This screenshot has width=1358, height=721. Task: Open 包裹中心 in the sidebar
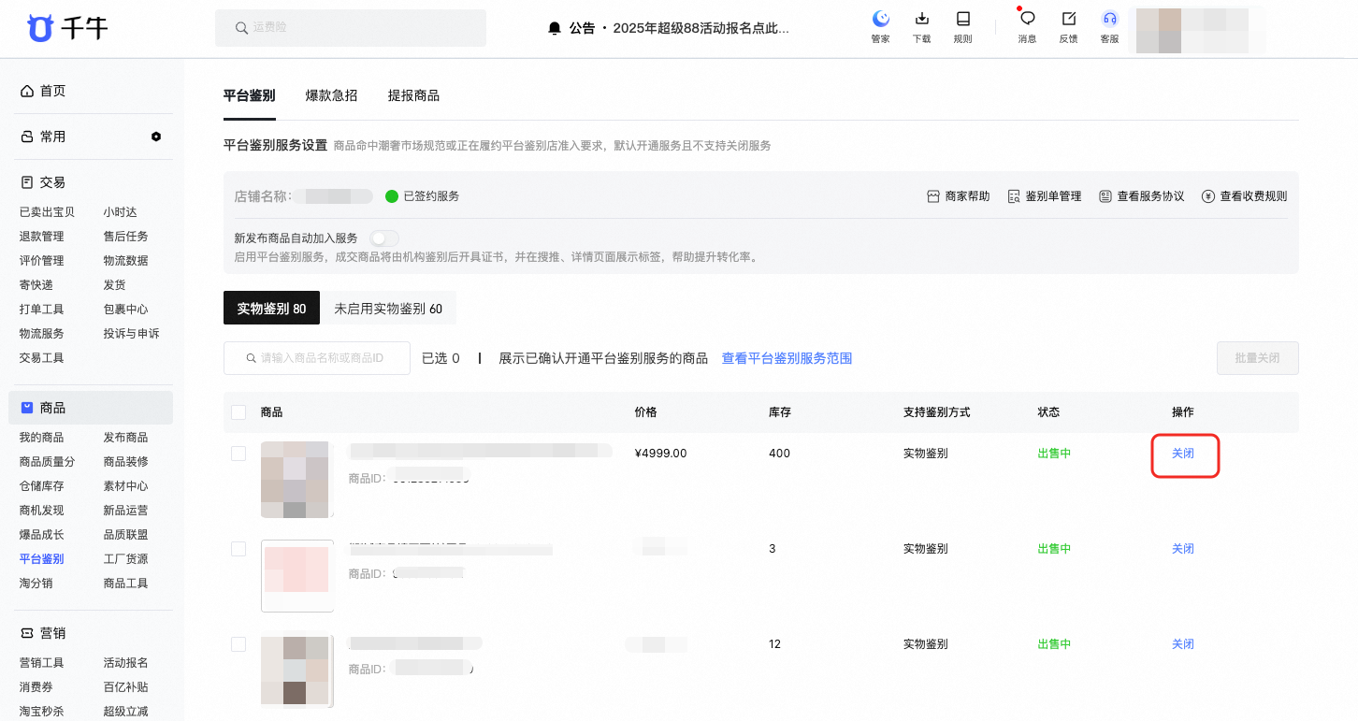point(125,310)
